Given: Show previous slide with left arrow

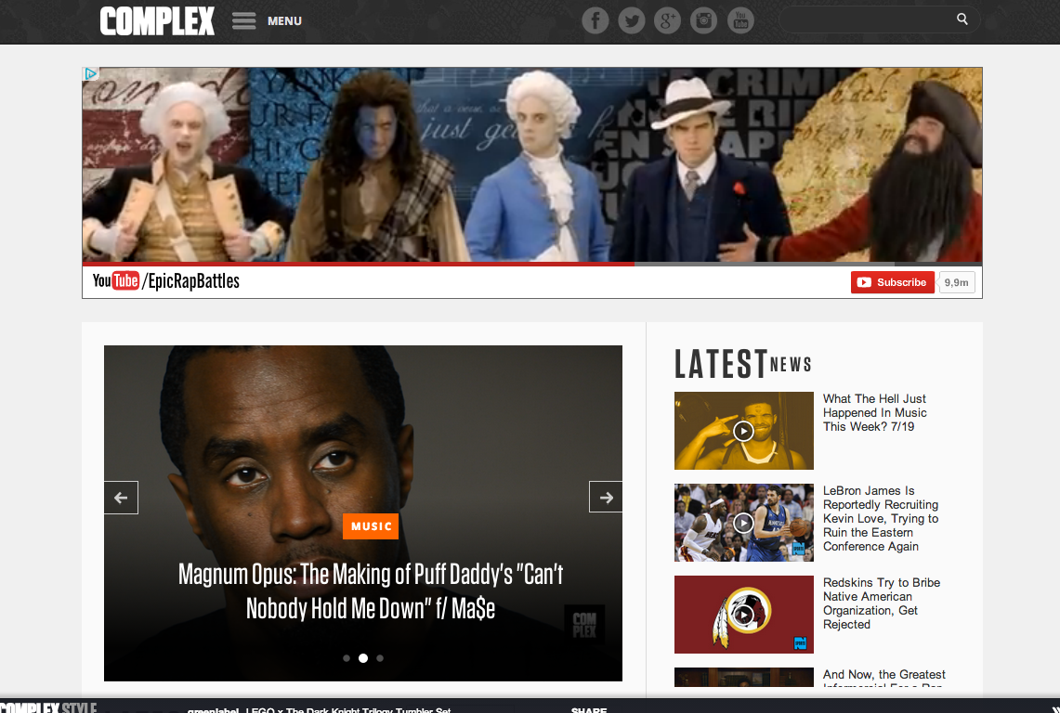Looking at the screenshot, I should tap(121, 498).
